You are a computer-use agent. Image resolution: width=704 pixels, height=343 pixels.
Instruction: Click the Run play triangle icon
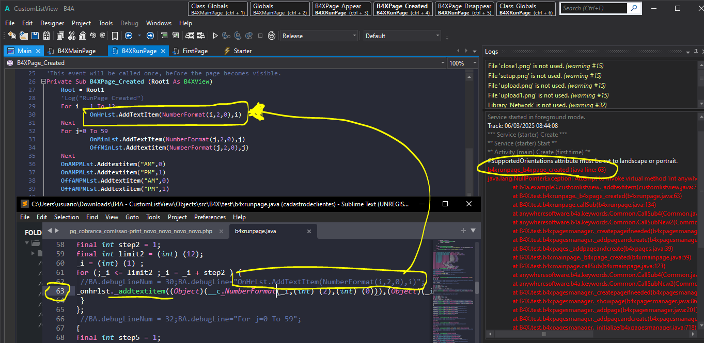215,36
